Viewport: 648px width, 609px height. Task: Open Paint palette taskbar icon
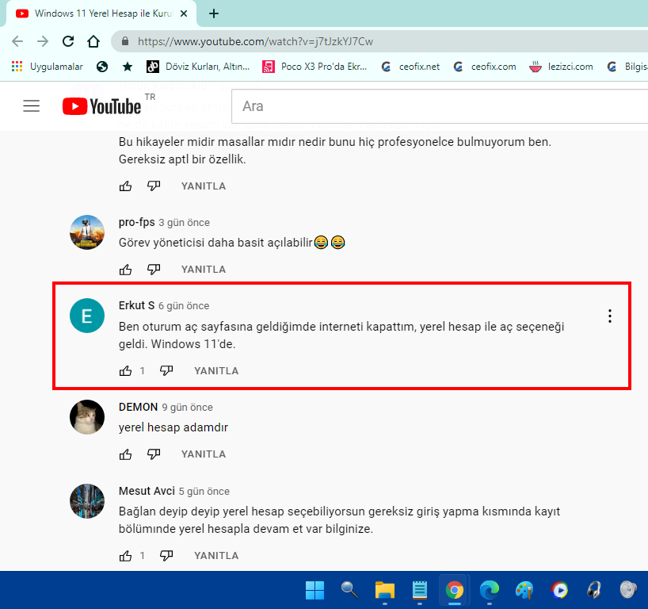524,590
